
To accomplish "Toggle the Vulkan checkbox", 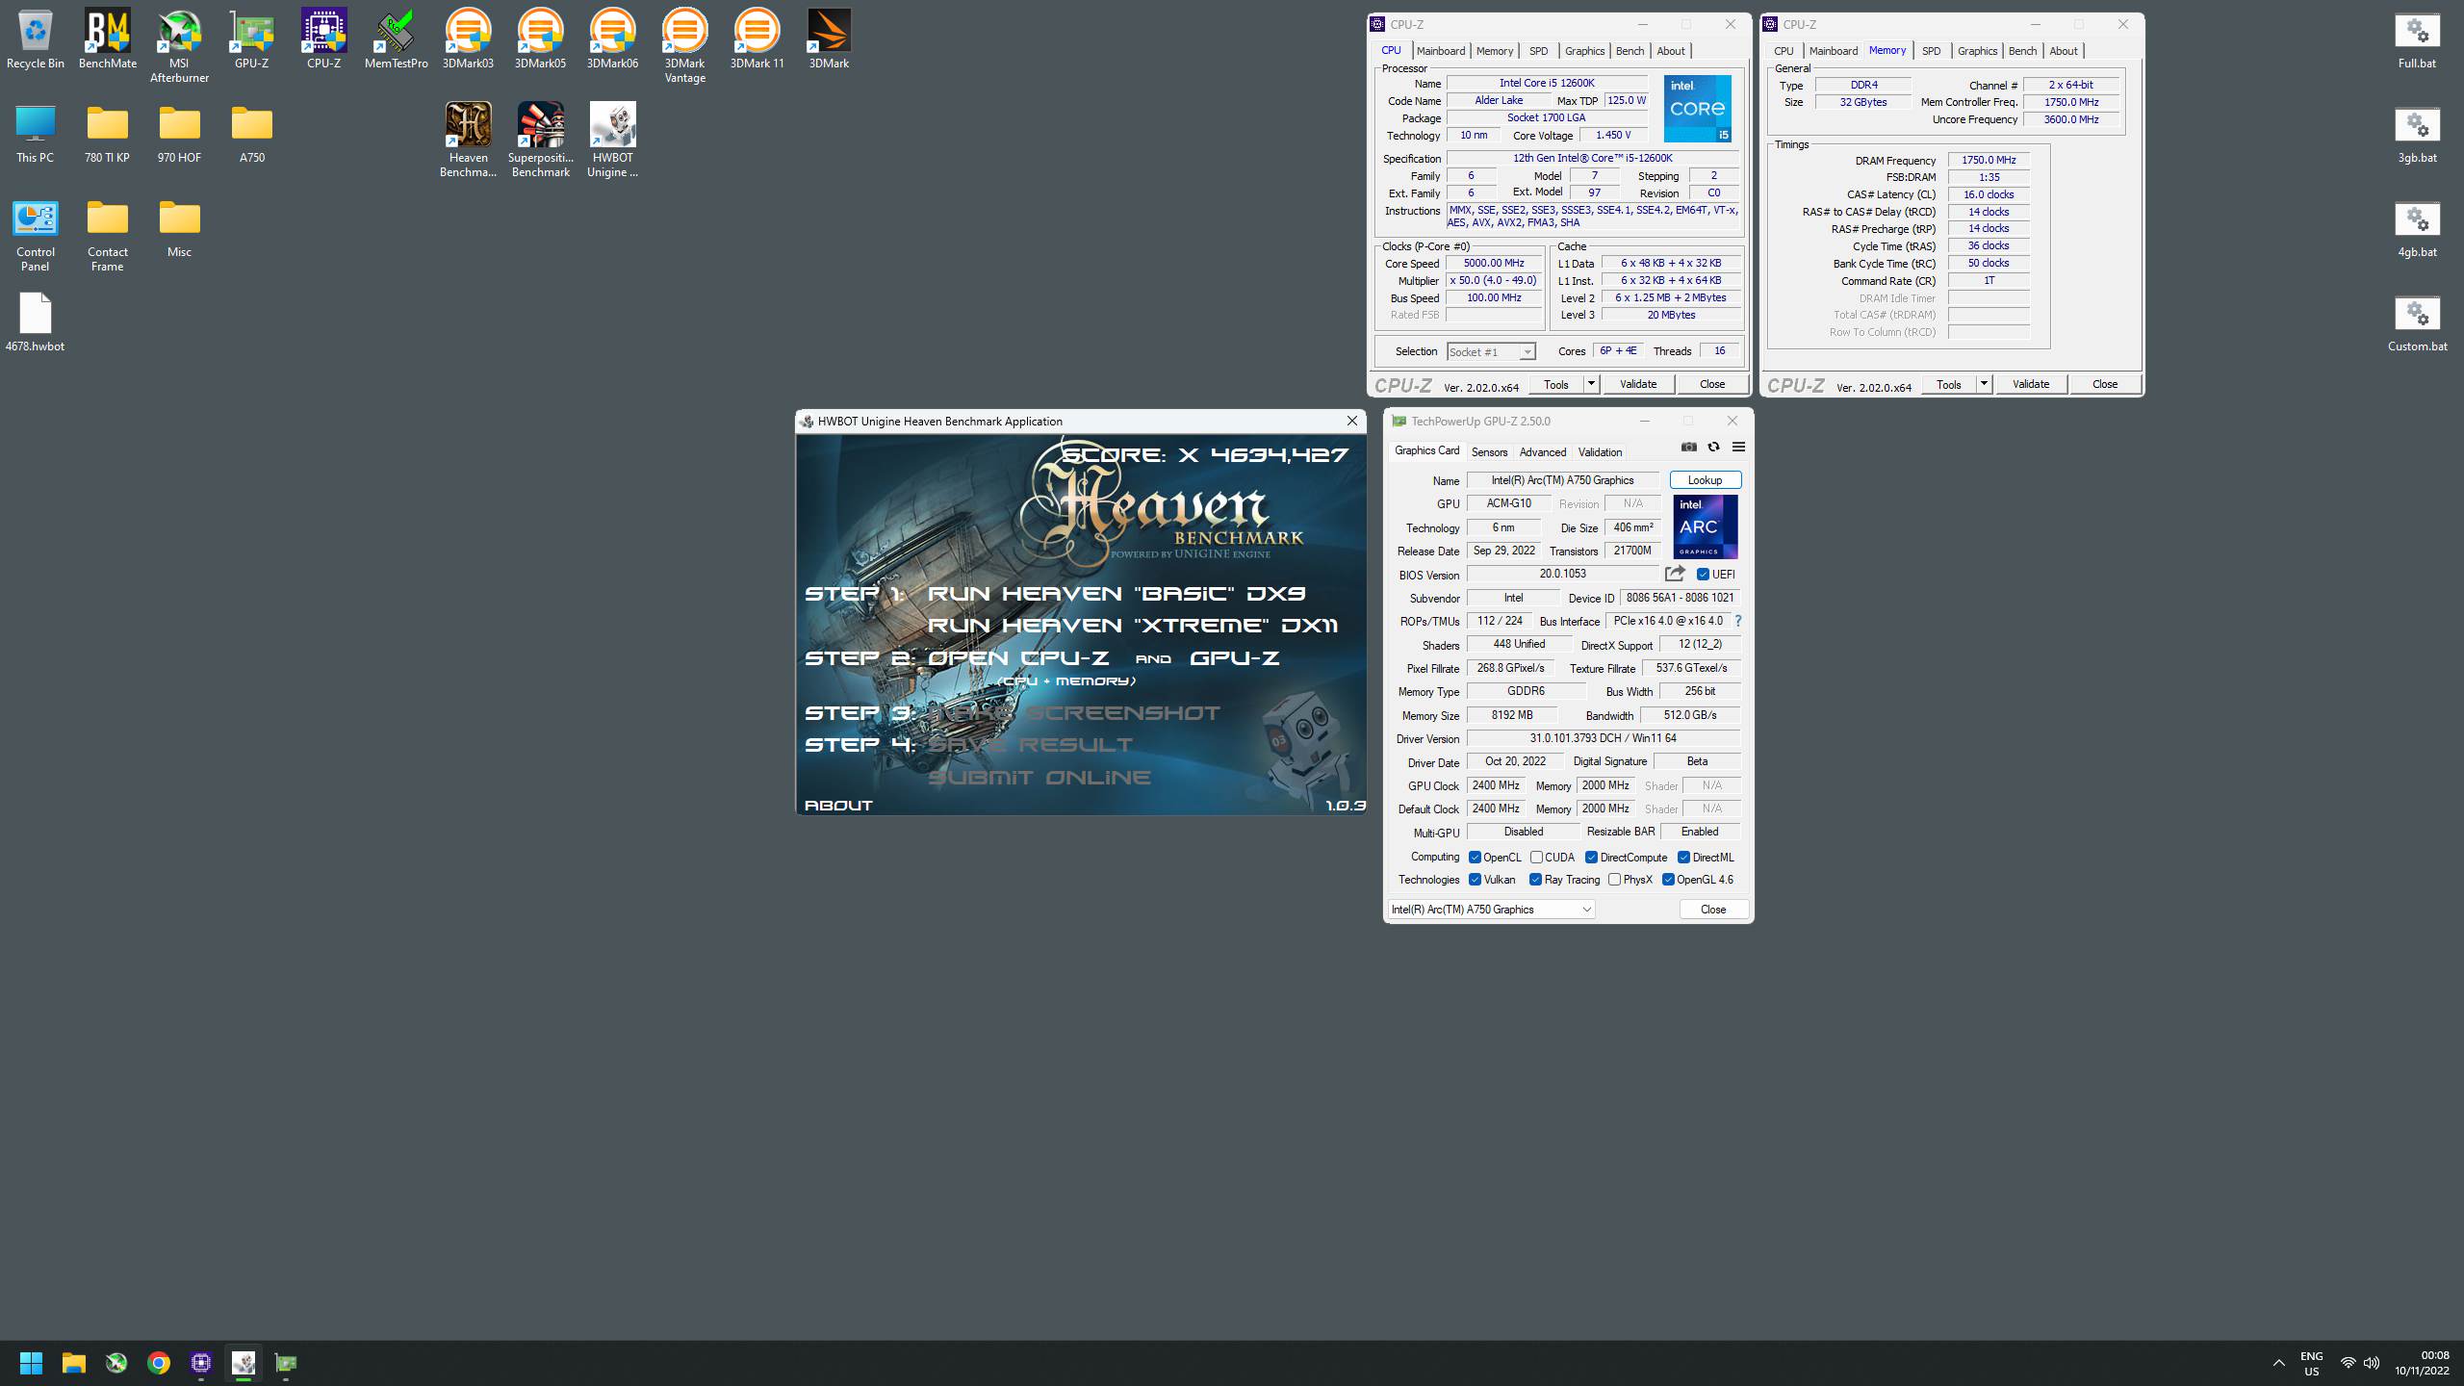I will [1475, 880].
